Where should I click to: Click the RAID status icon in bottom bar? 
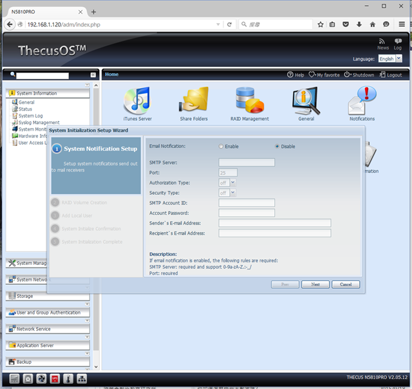coord(14,379)
